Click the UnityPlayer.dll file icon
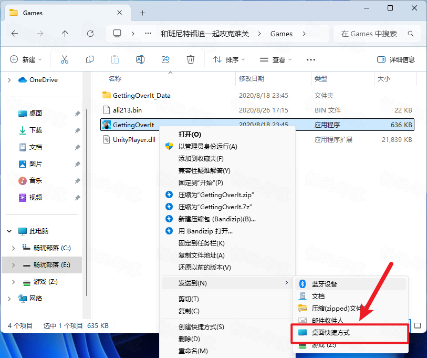The width and height of the screenshot is (427, 358). point(107,139)
